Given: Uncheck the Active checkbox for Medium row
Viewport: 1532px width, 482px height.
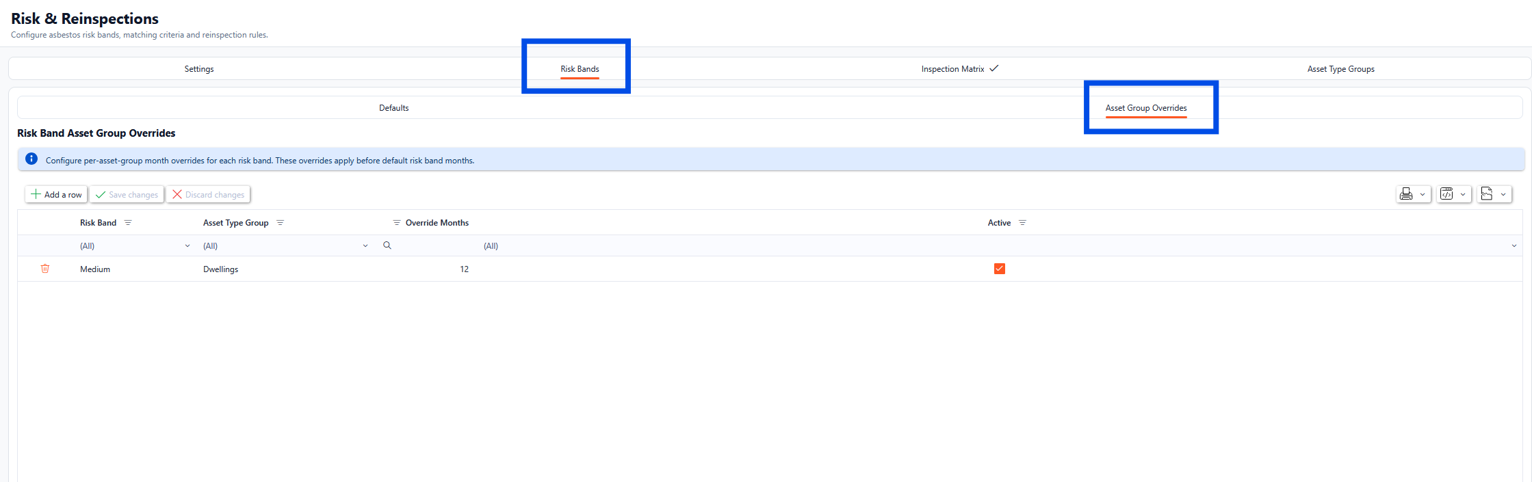Looking at the screenshot, I should click(999, 269).
